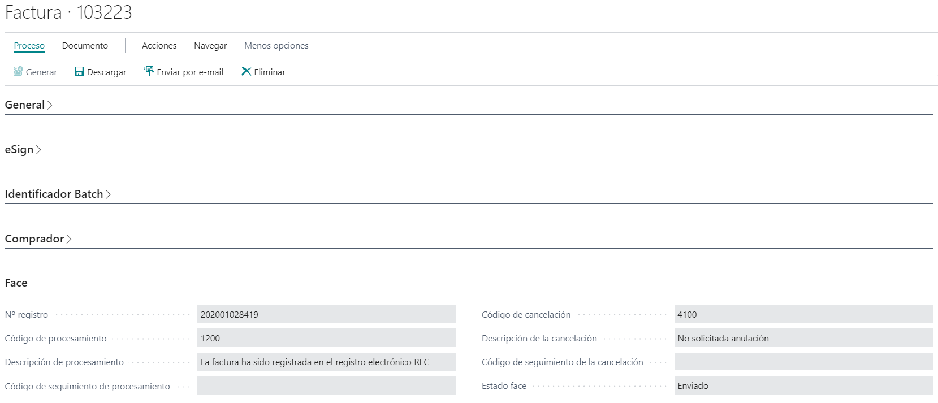Screen dimensions: 938x403
Task: Open the Acciones menu
Action: 159,45
